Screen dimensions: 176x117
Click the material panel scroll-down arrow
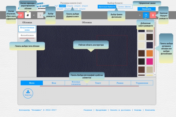pyautogui.click(x=155, y=75)
